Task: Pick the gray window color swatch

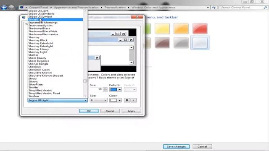Action: [x=181, y=43]
